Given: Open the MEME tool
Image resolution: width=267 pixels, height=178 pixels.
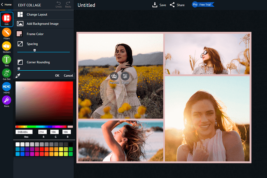Looking at the screenshot, I should tap(6, 86).
